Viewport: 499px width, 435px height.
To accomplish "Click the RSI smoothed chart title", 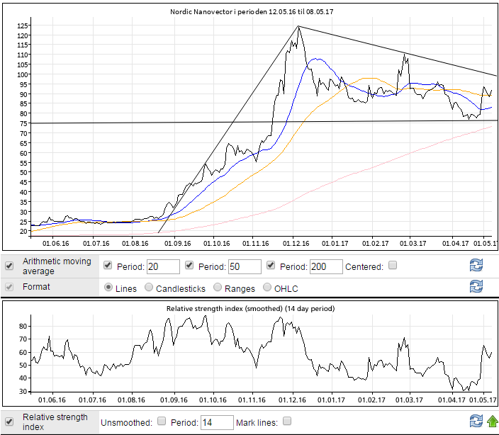I will (x=250, y=308).
